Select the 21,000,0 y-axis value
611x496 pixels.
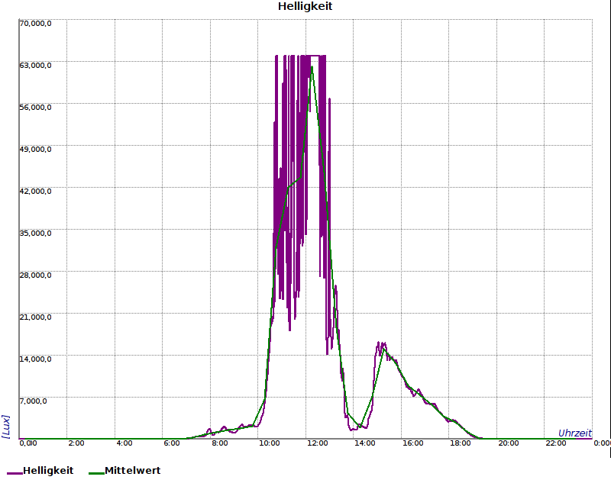pos(35,317)
